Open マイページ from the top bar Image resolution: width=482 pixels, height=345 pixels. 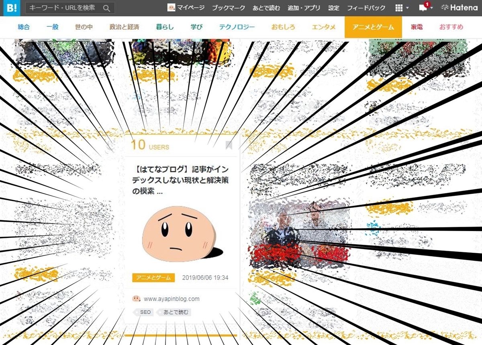click(x=191, y=8)
